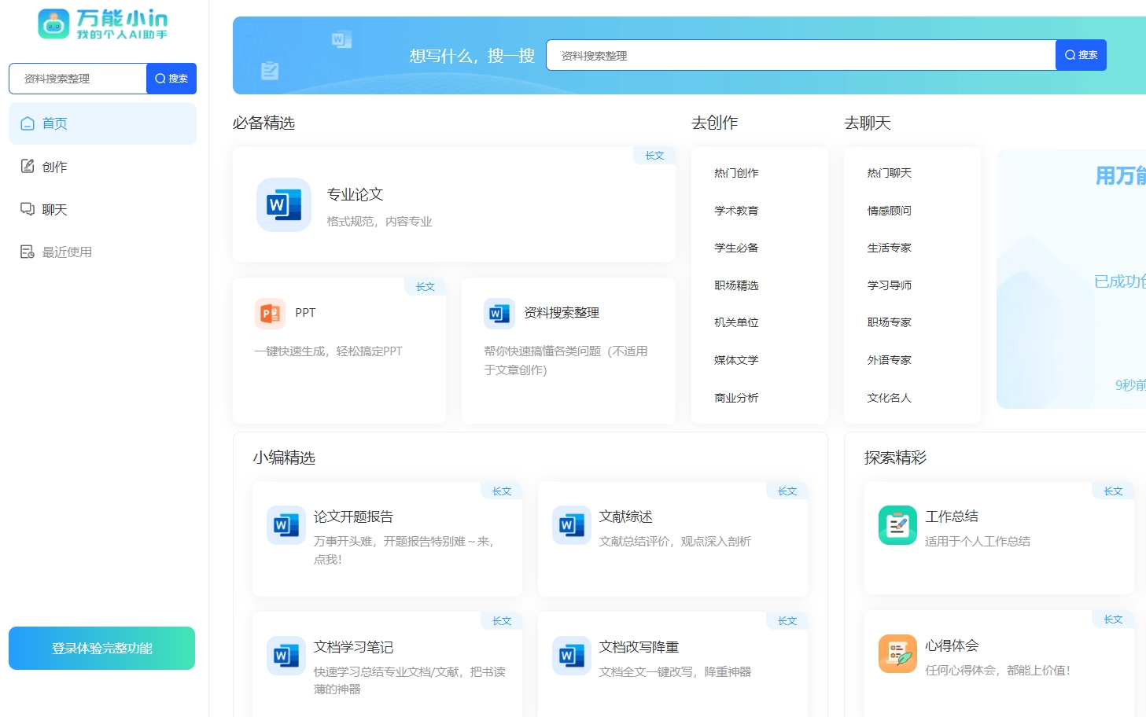Click the 创作 pencil icon in sidebar
1146x717 pixels.
[28, 166]
